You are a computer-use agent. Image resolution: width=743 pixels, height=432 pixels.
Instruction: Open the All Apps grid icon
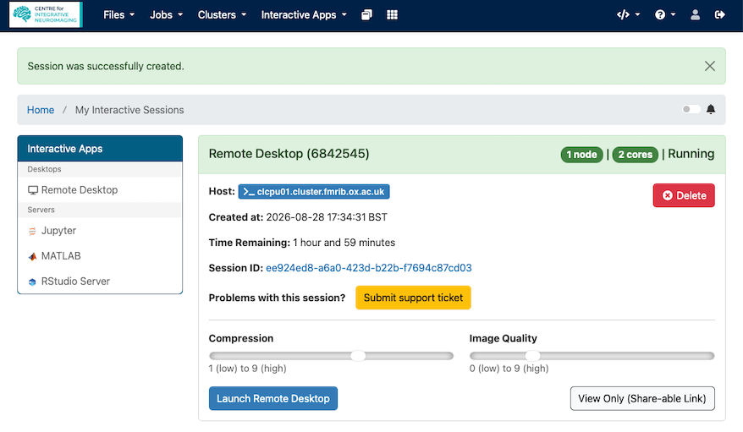[x=392, y=14]
